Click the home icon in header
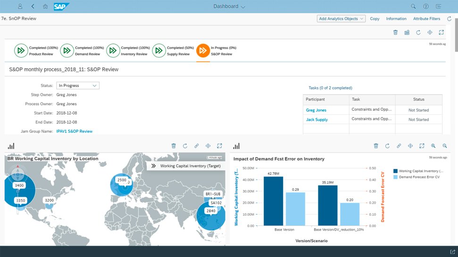This screenshot has width=458, height=257. point(45,7)
